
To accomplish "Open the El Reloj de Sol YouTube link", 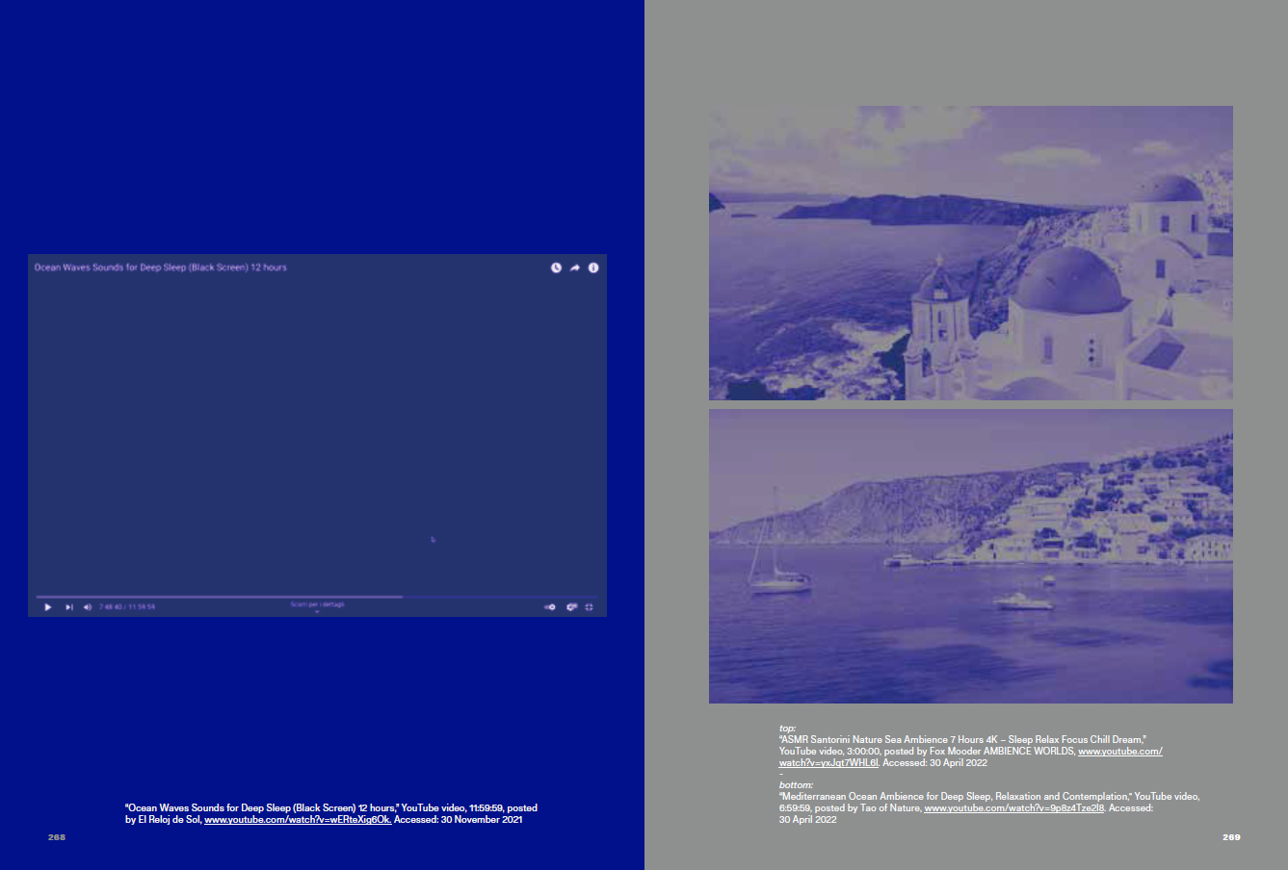I will point(298,820).
